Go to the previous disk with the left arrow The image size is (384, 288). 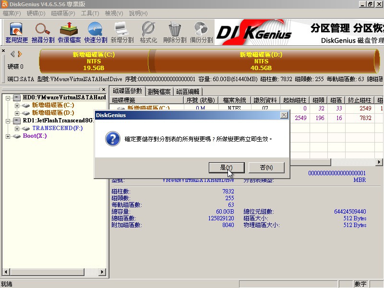(x=13, y=54)
